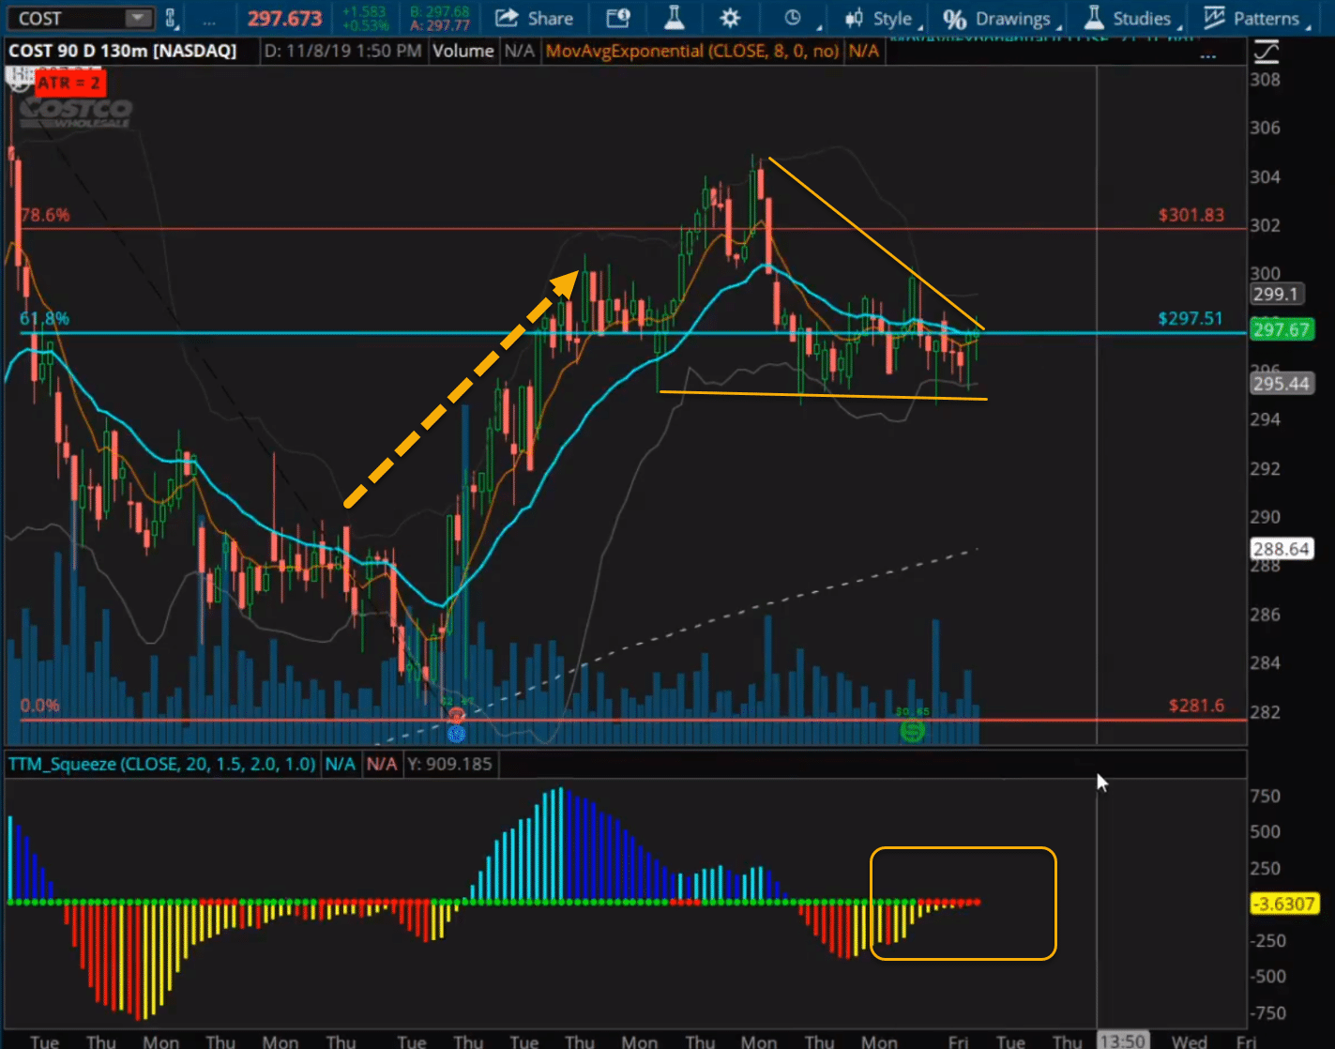Screen dimensions: 1335x1049
Task: Click the $301.83 Fibonacci level label
Action: point(1191,215)
